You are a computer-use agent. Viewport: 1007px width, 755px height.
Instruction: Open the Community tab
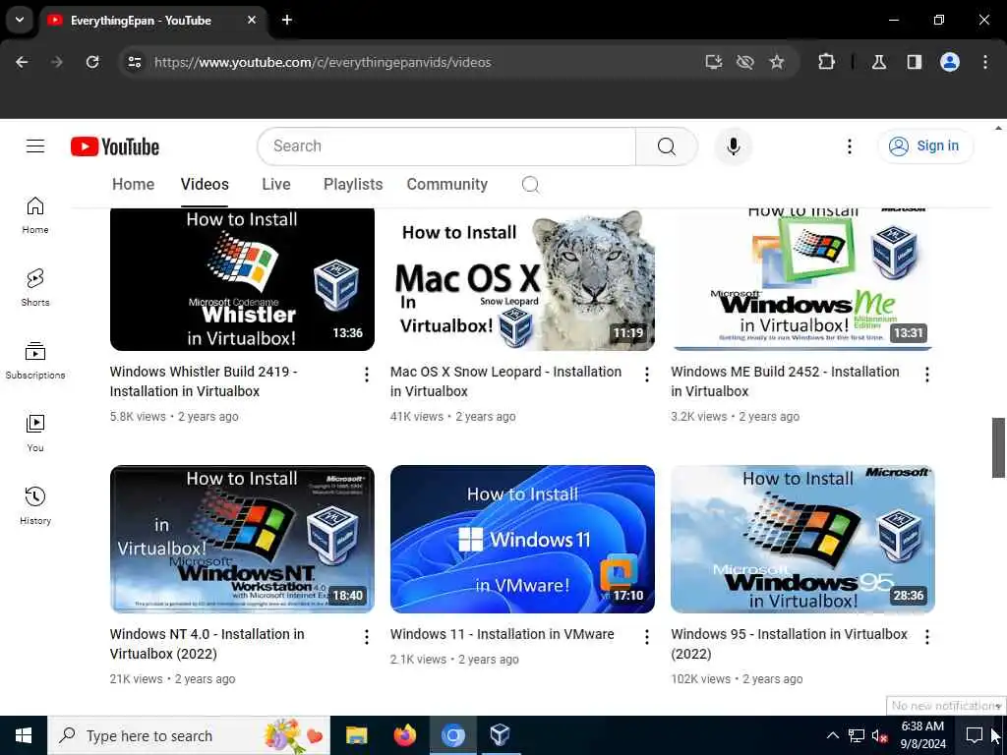(x=447, y=184)
